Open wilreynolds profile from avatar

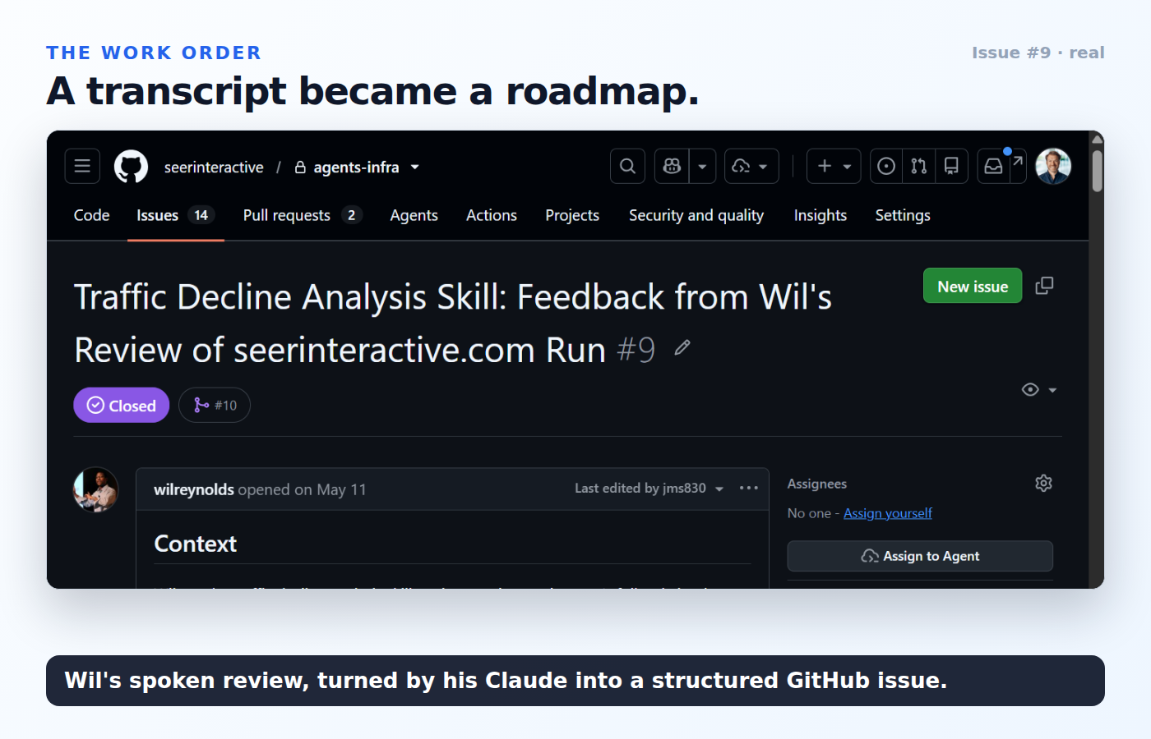point(96,489)
